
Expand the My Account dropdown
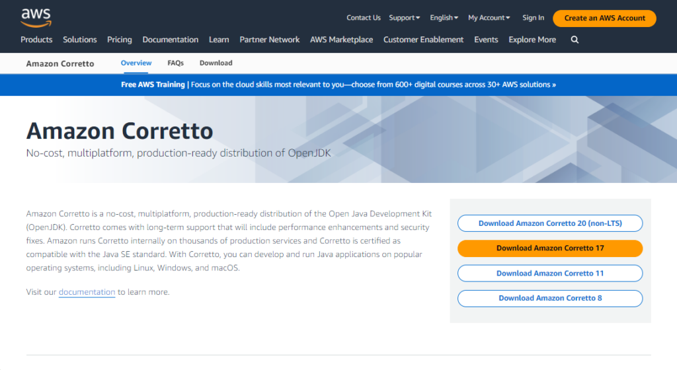point(489,18)
